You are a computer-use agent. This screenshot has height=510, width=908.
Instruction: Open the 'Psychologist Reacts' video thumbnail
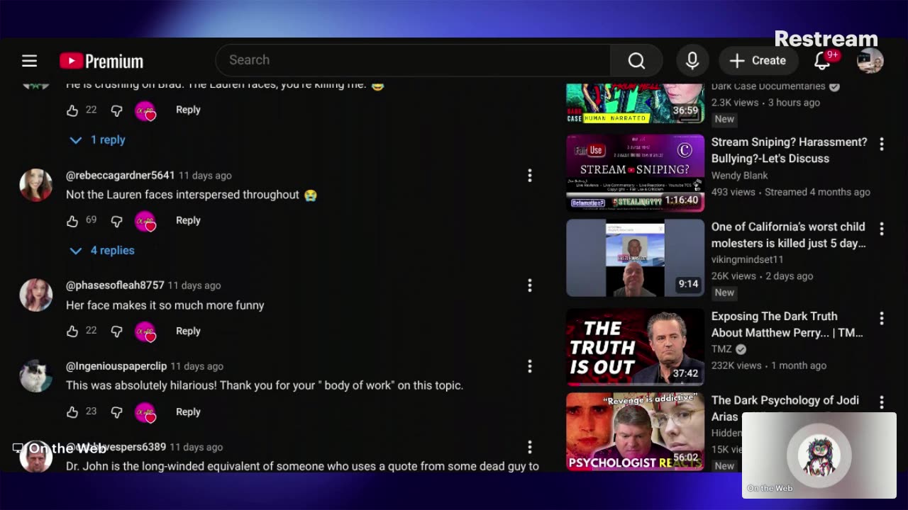point(635,431)
